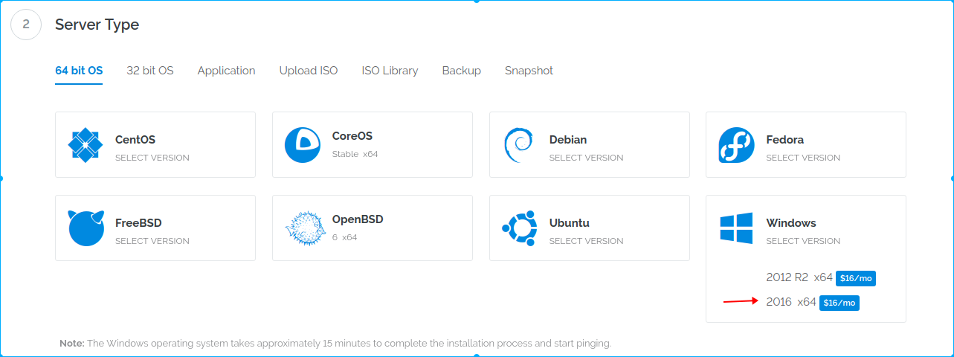
Task: Click the Fedora title text
Action: (785, 139)
